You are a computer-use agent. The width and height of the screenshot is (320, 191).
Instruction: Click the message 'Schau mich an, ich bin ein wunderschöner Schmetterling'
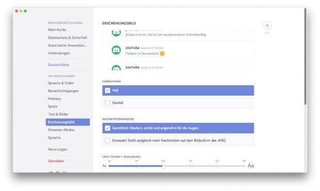coord(166,35)
